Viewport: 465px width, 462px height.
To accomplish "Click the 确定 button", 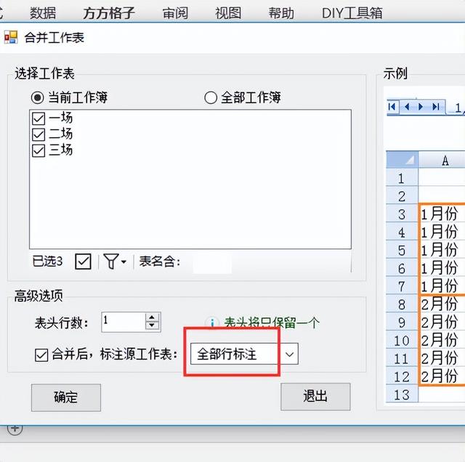I will click(x=66, y=397).
